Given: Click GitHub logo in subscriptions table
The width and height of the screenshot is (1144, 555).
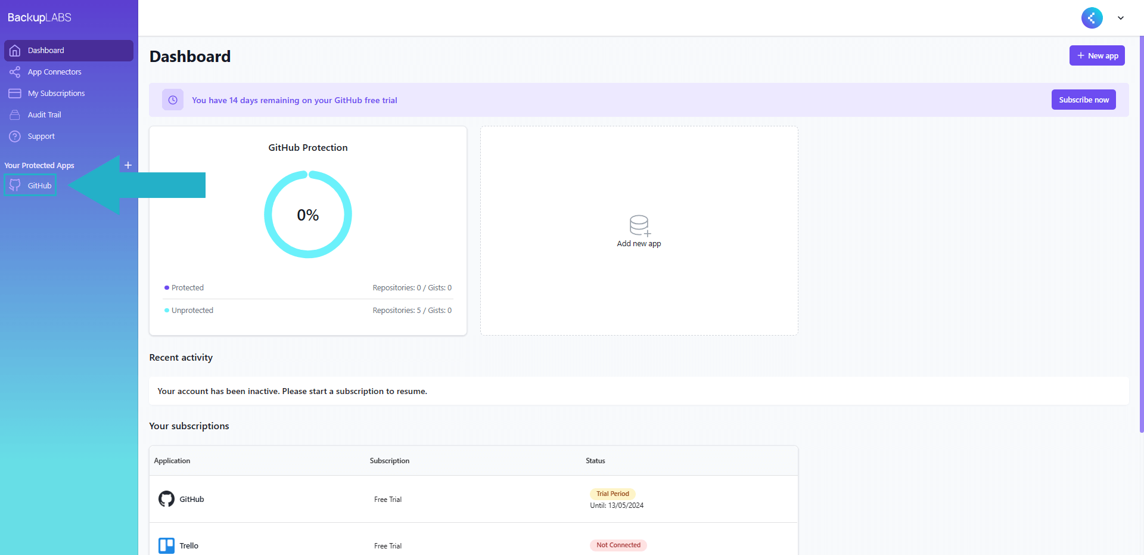Looking at the screenshot, I should [x=166, y=499].
